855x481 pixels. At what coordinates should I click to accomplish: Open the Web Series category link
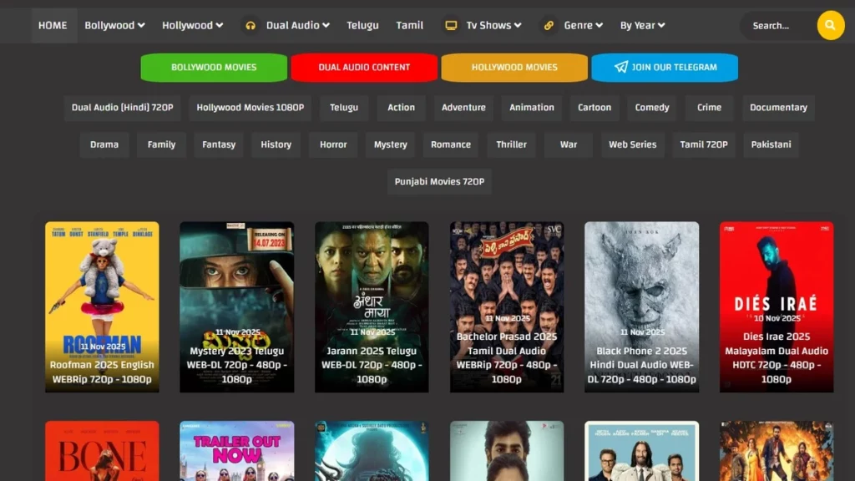pos(632,144)
